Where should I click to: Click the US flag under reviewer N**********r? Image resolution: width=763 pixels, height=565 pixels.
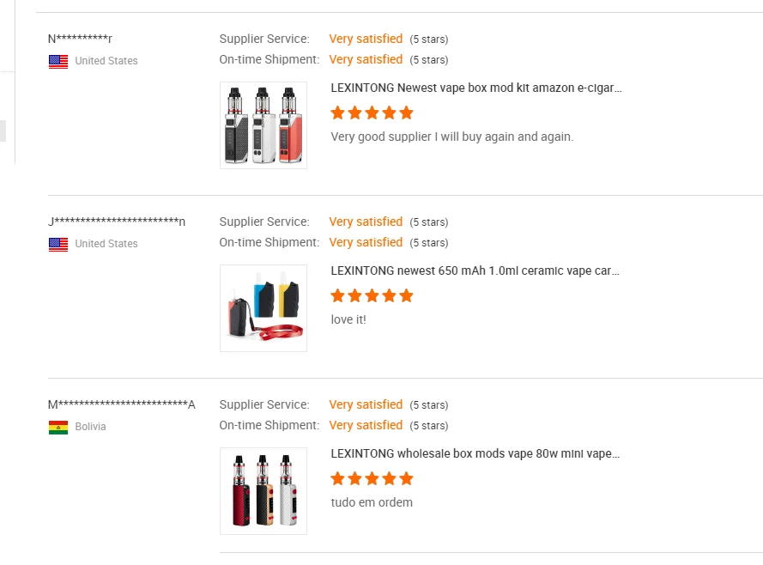pos(58,61)
